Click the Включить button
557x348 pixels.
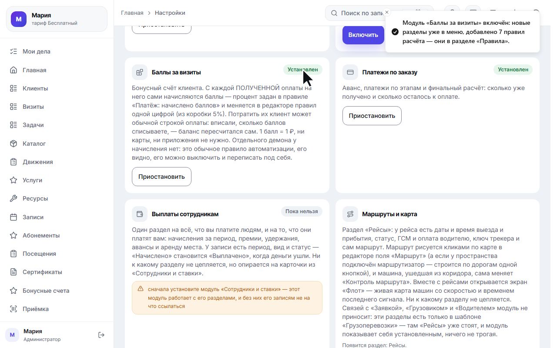click(363, 35)
